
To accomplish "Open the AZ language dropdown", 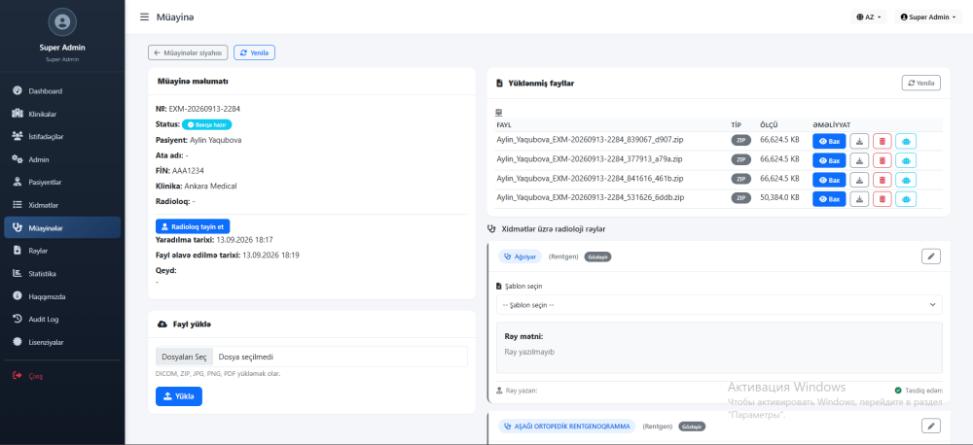I will coord(869,17).
